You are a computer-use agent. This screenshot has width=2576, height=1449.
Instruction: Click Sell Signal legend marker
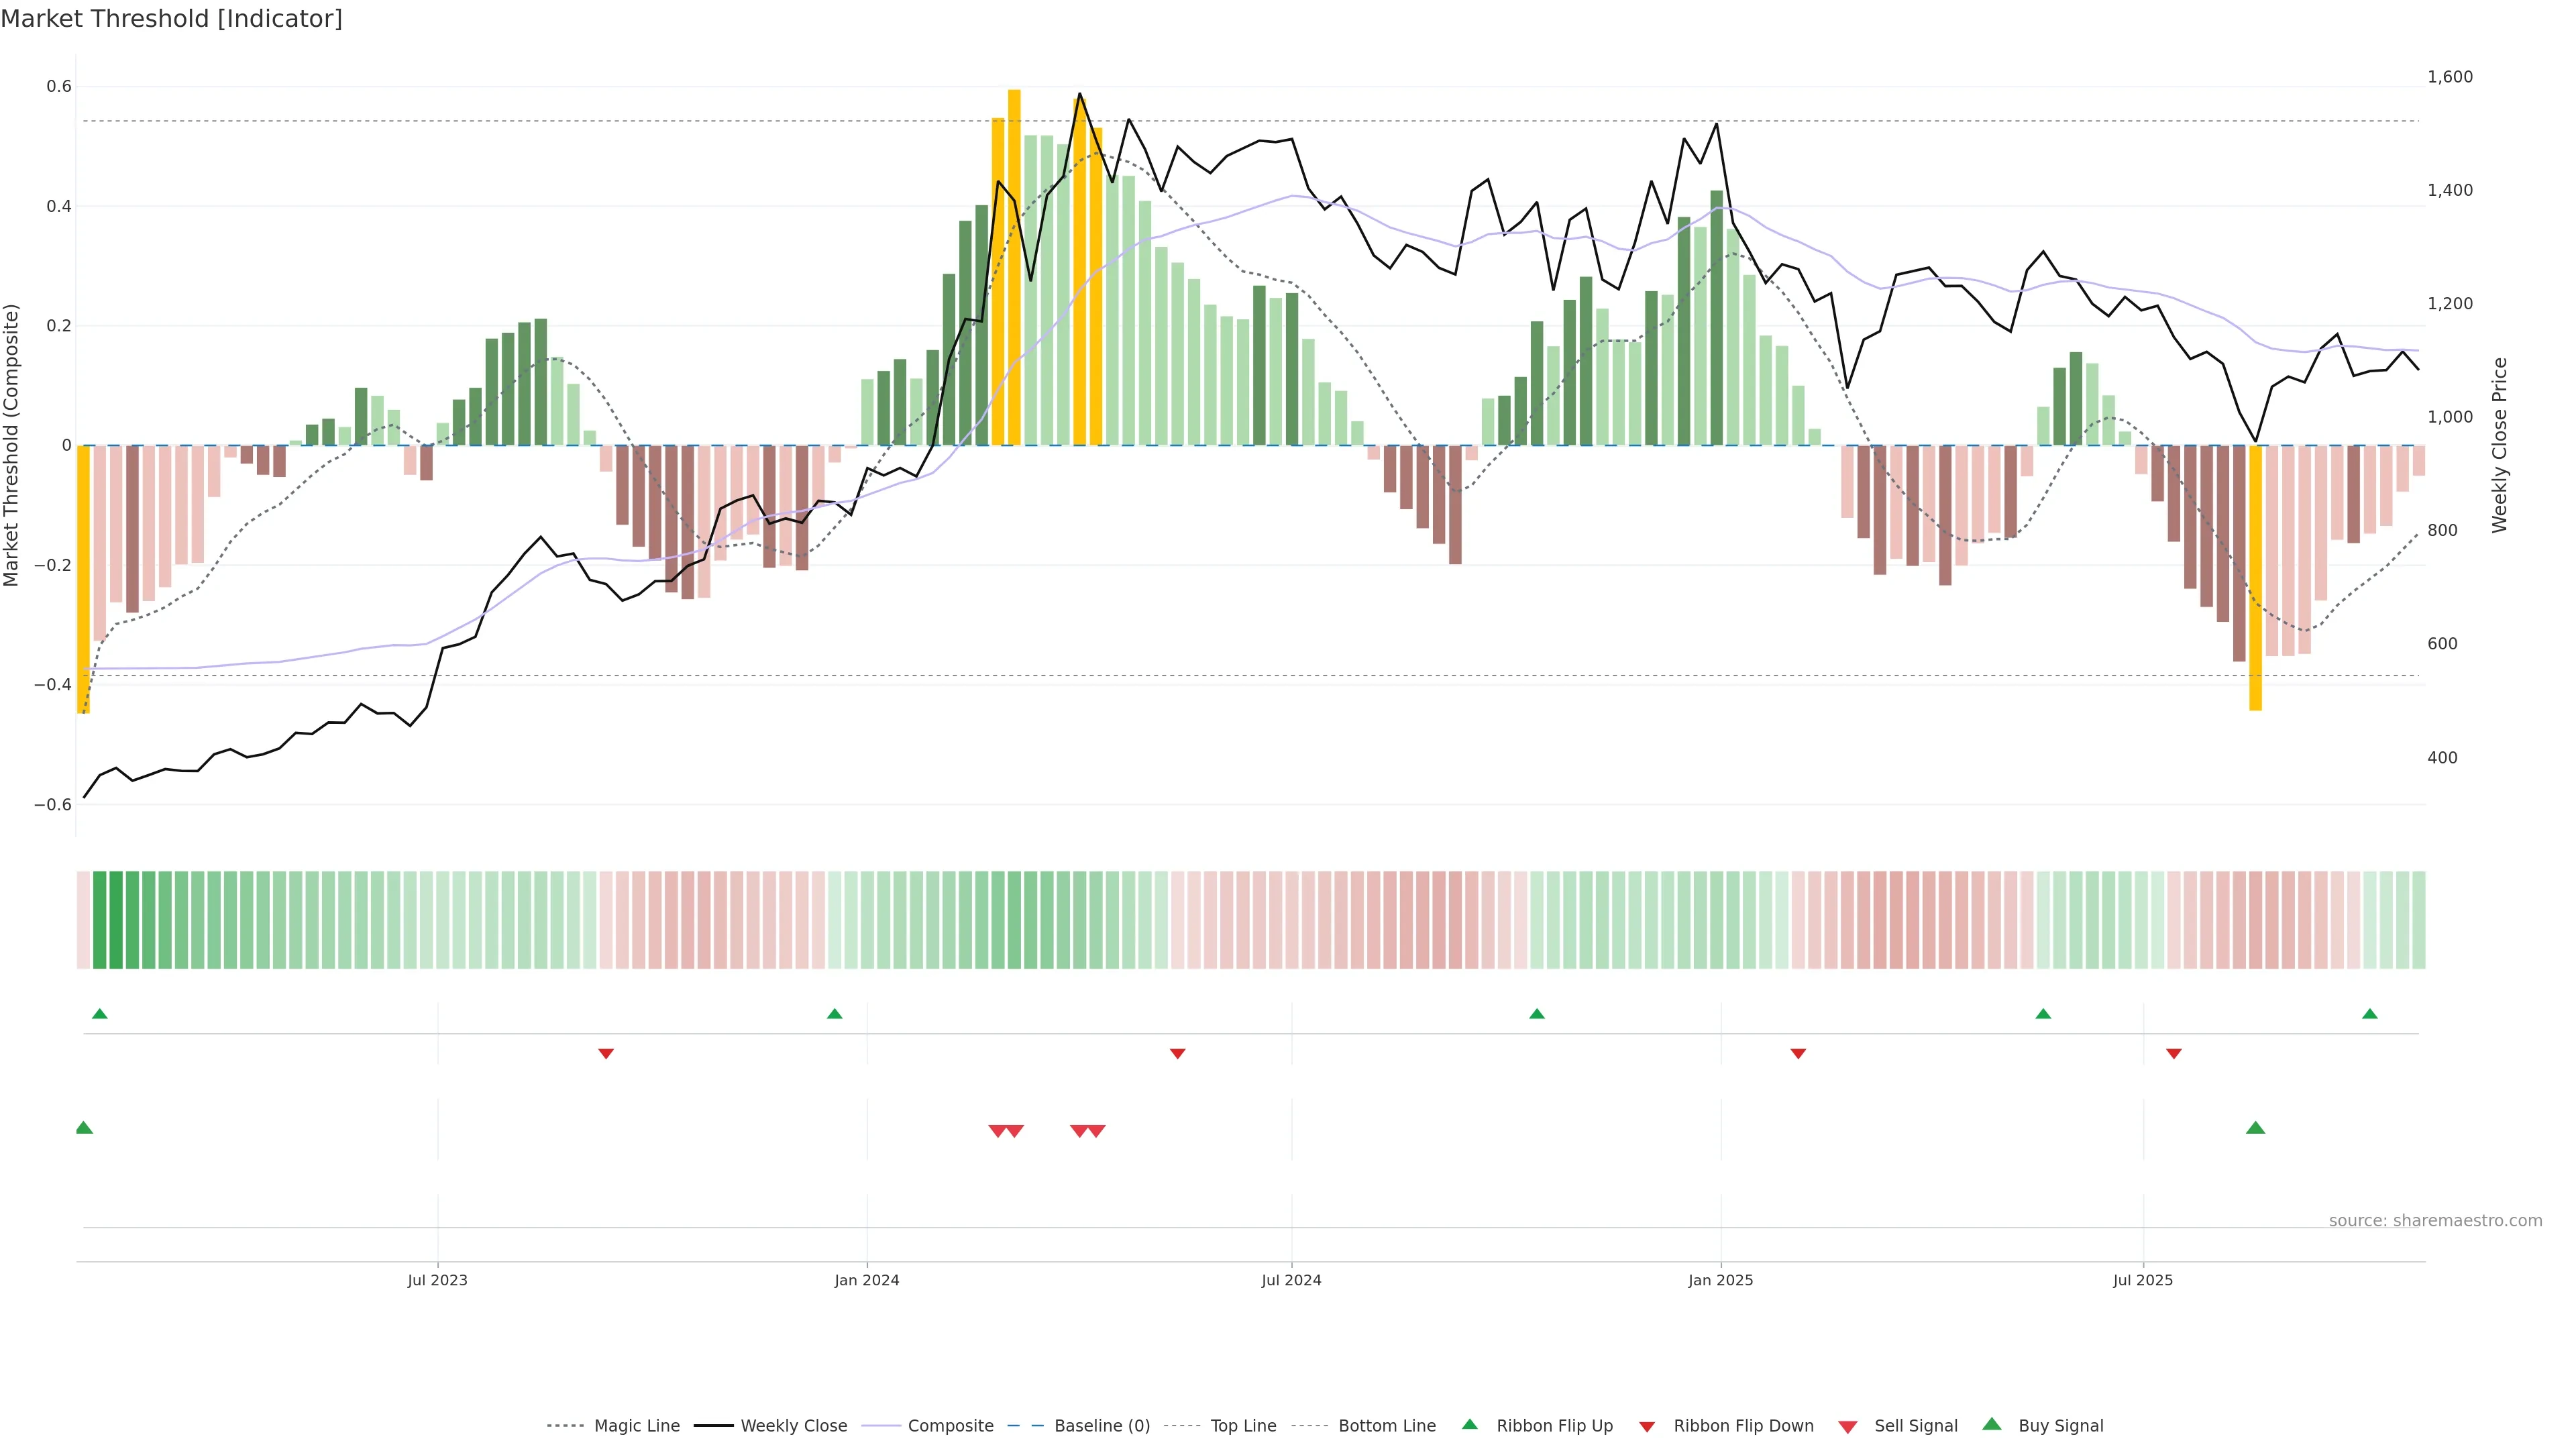1847,1427
